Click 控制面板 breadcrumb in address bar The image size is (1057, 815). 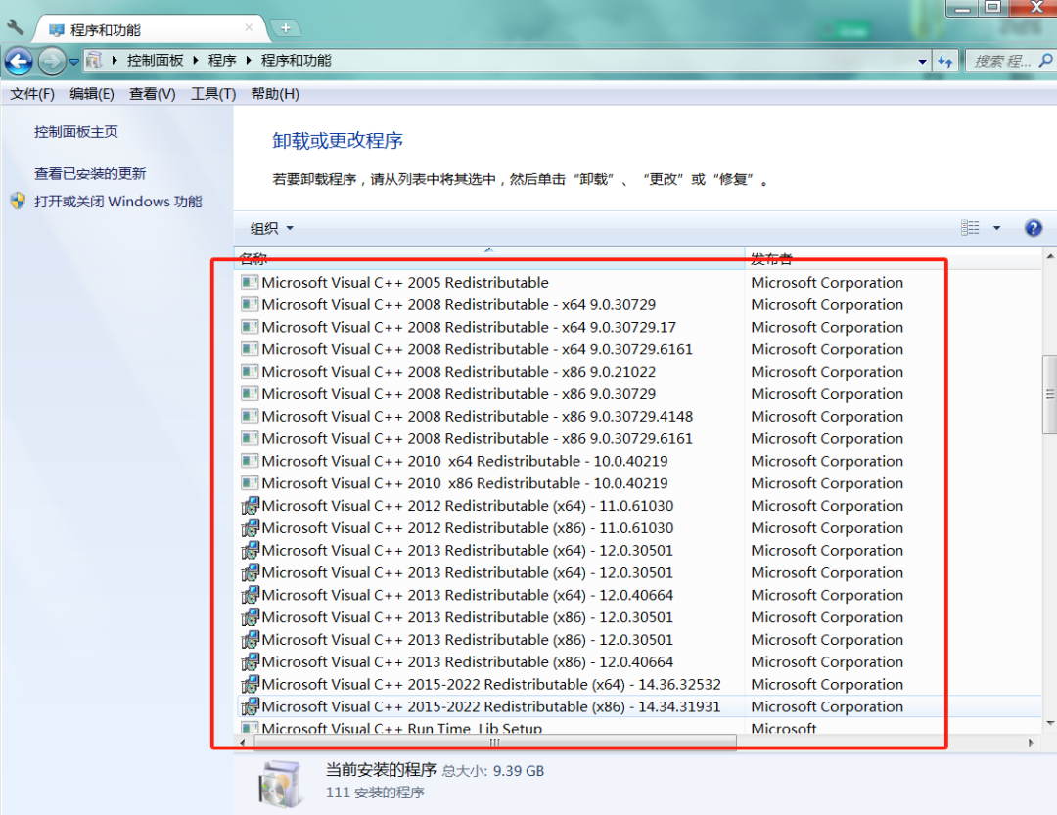pyautogui.click(x=155, y=60)
